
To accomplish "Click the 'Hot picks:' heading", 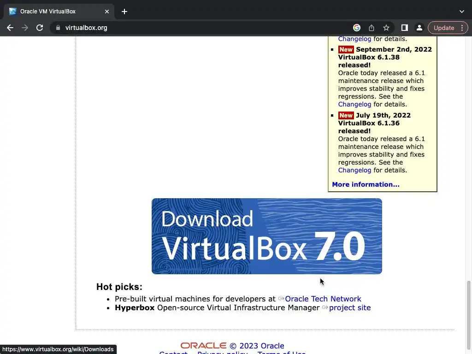I will [x=119, y=287].
